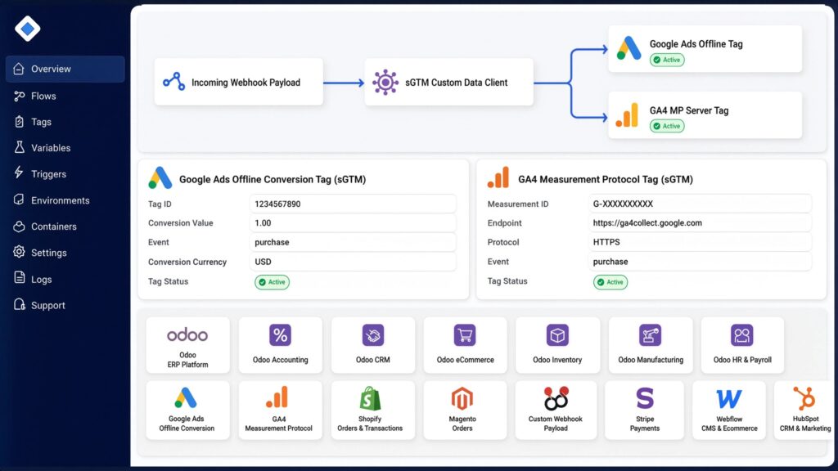Select Shopify Orders & Transactions card
Screen dimensions: 838x471
click(x=373, y=410)
